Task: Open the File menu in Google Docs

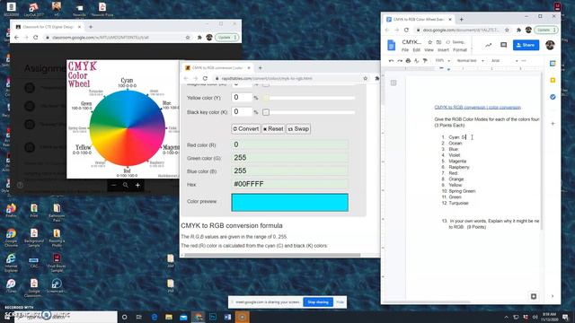Action: pos(405,50)
